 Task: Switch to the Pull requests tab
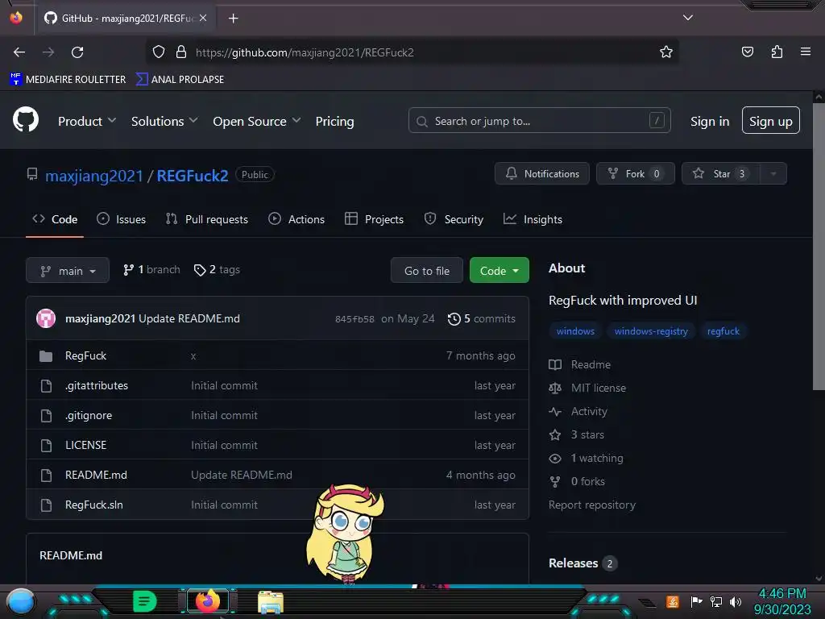point(207,219)
